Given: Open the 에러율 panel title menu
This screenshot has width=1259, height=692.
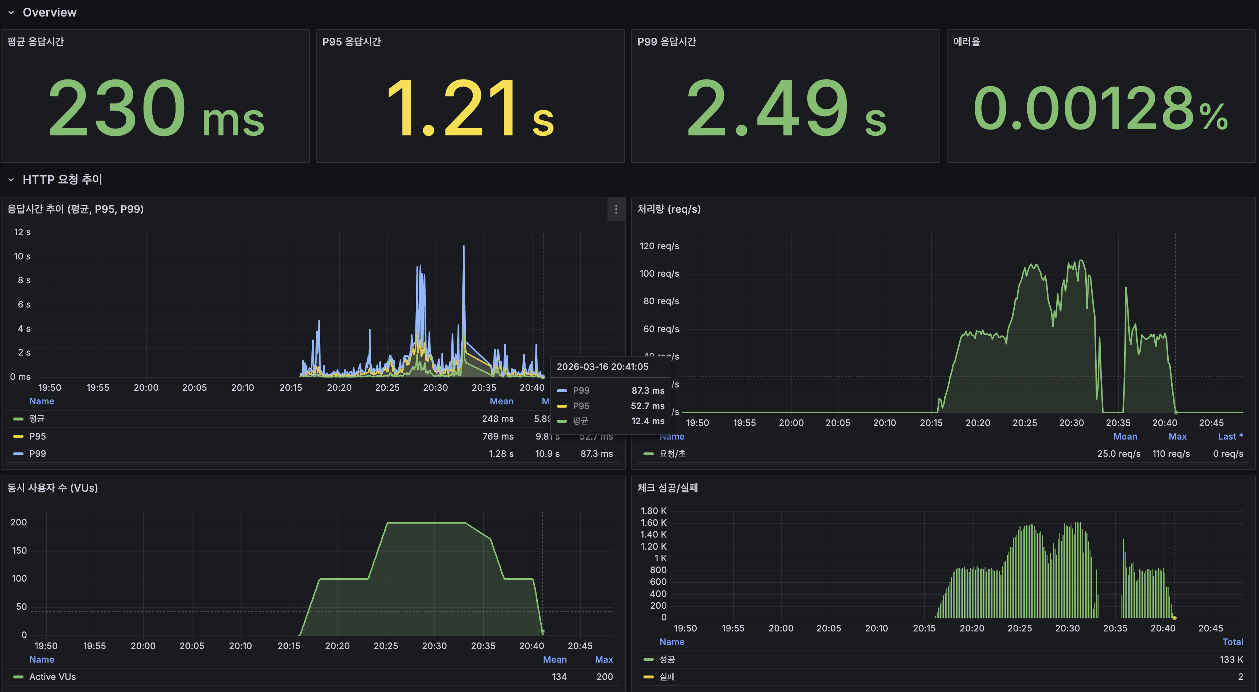Looking at the screenshot, I should point(966,42).
